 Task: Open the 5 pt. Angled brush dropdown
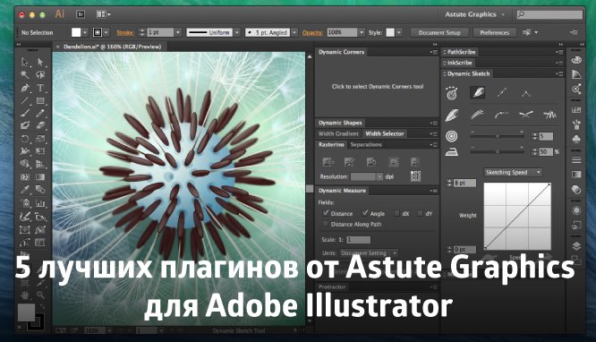tap(294, 33)
